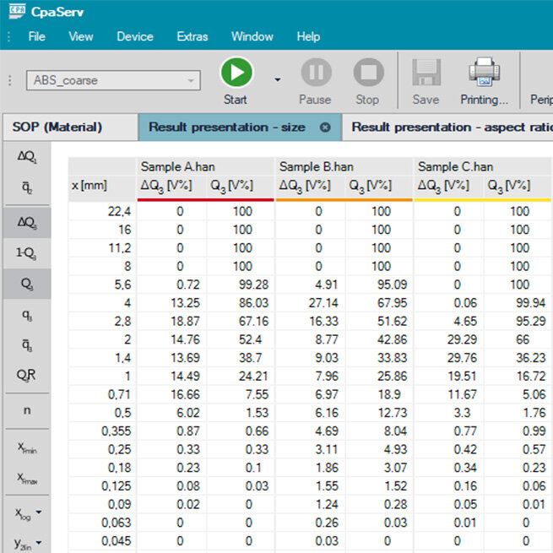Click the XFmax sidebar icon
Viewport: 553px width, 553px height.
(27, 478)
